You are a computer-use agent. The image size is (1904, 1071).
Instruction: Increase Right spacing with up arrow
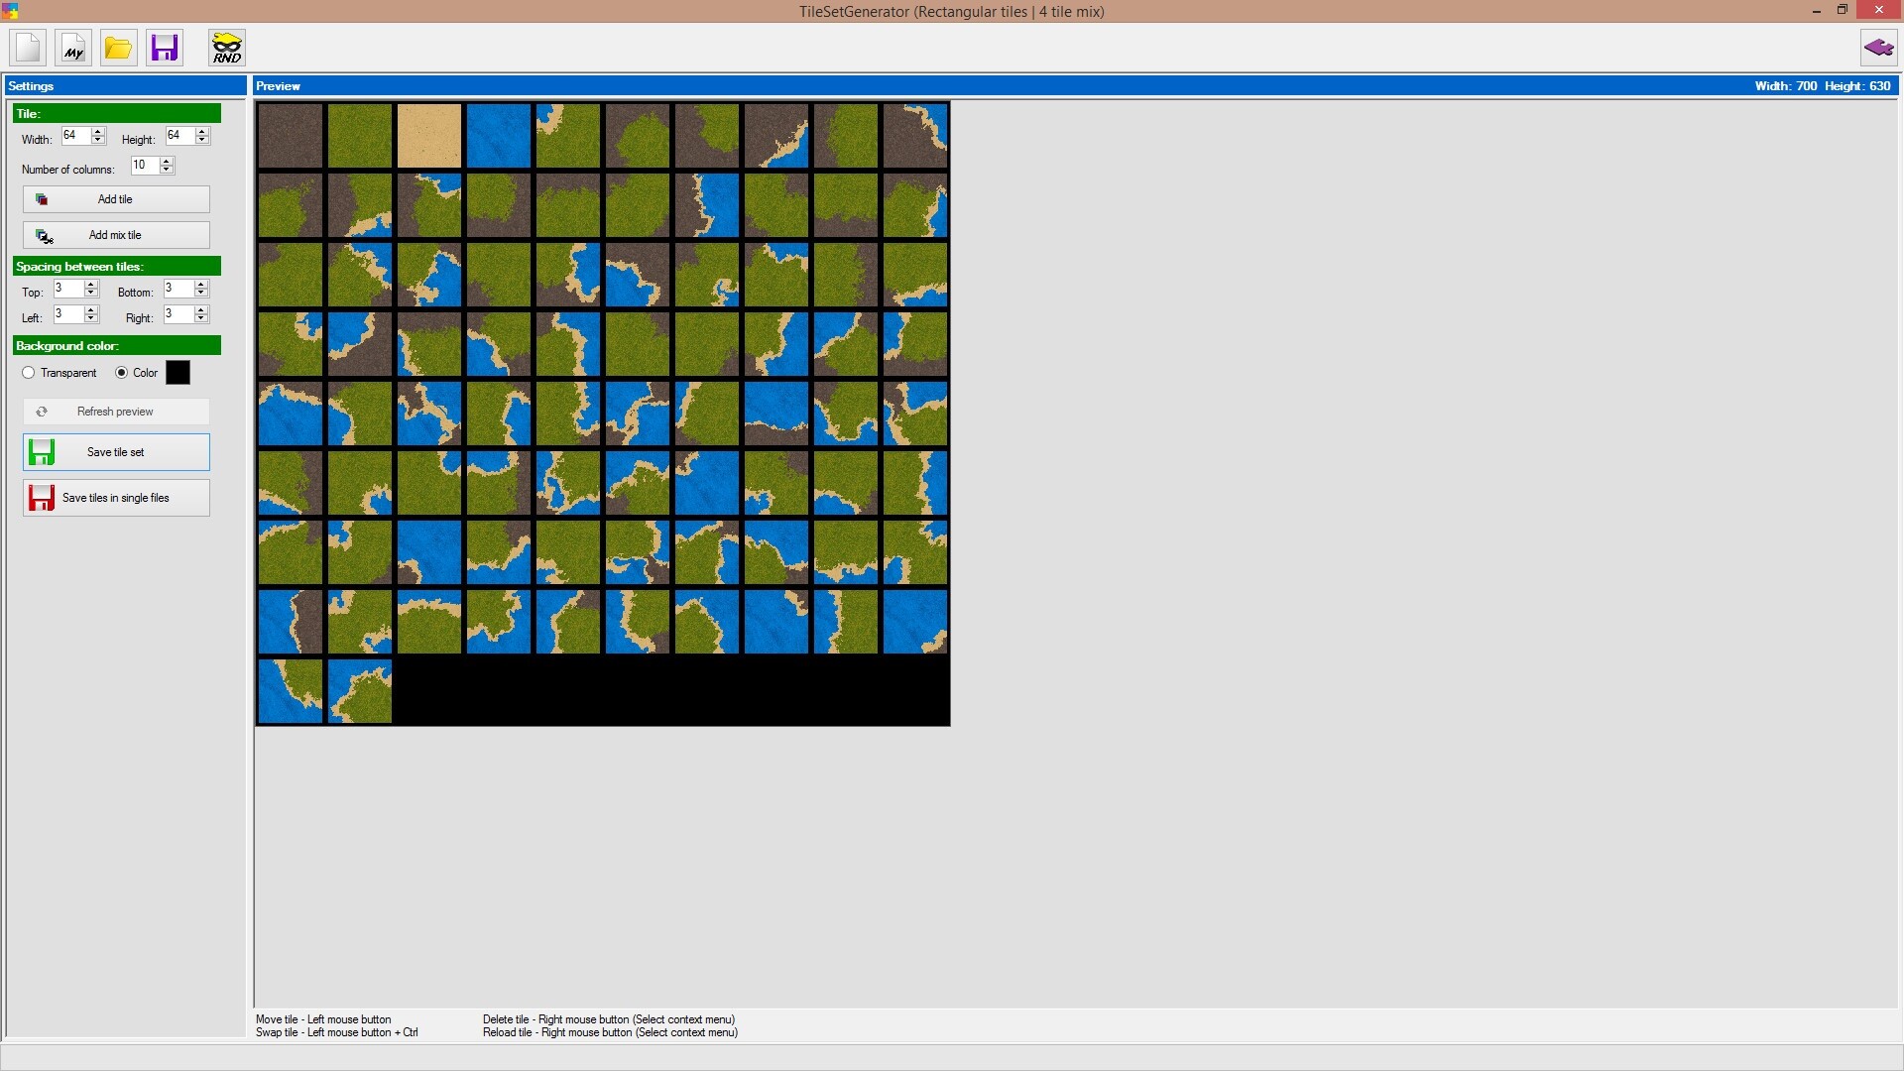(201, 309)
